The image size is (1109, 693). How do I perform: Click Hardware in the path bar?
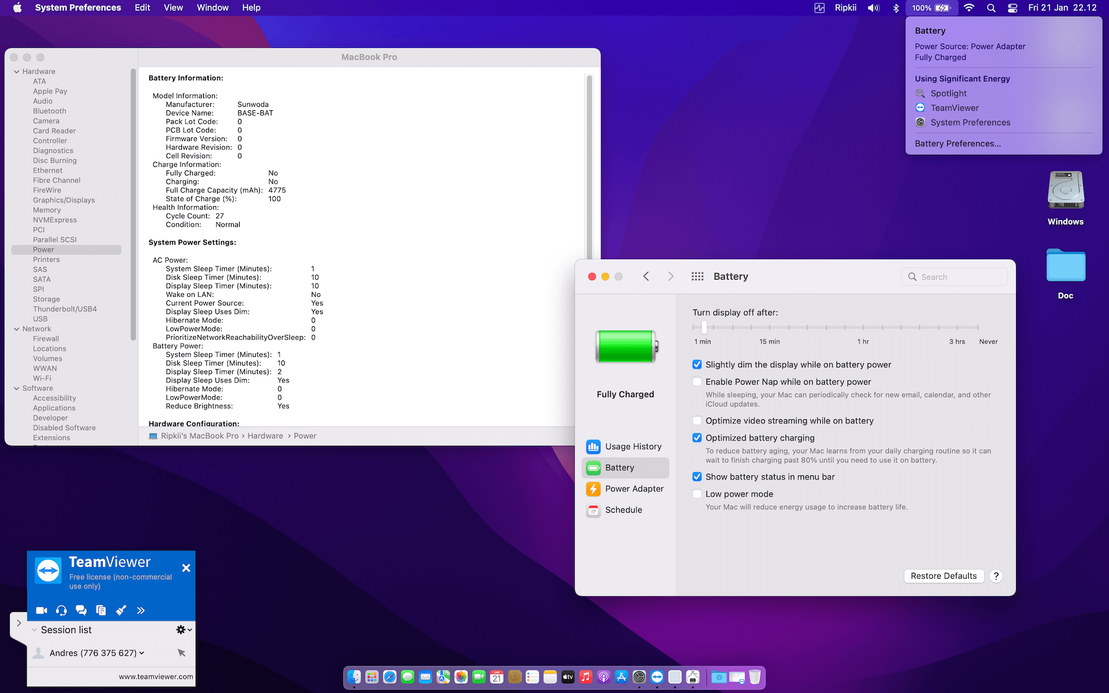tap(265, 436)
